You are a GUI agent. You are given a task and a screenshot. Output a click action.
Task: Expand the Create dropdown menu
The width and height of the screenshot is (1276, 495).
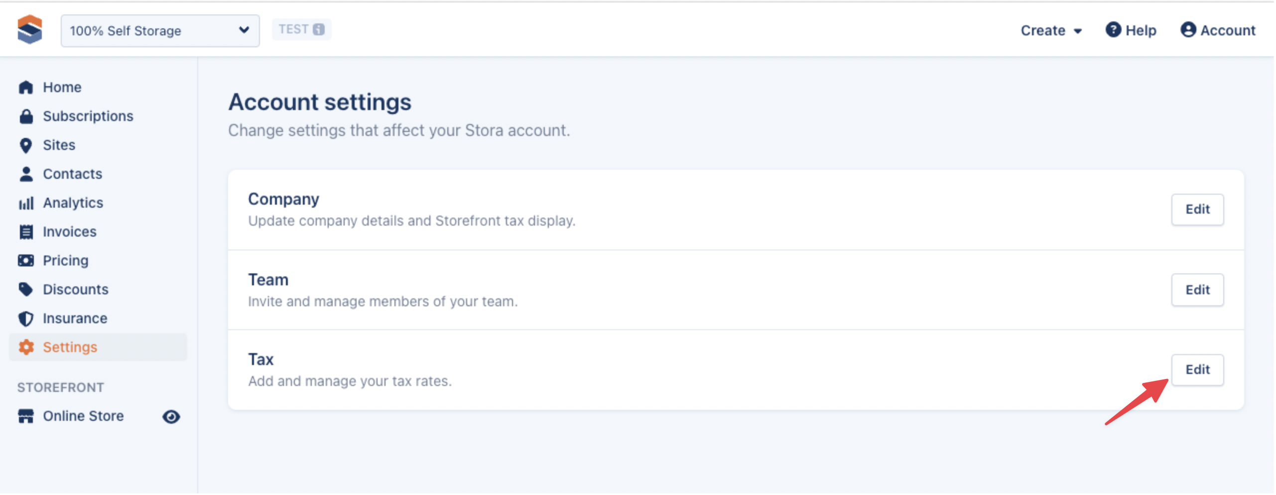[1051, 31]
